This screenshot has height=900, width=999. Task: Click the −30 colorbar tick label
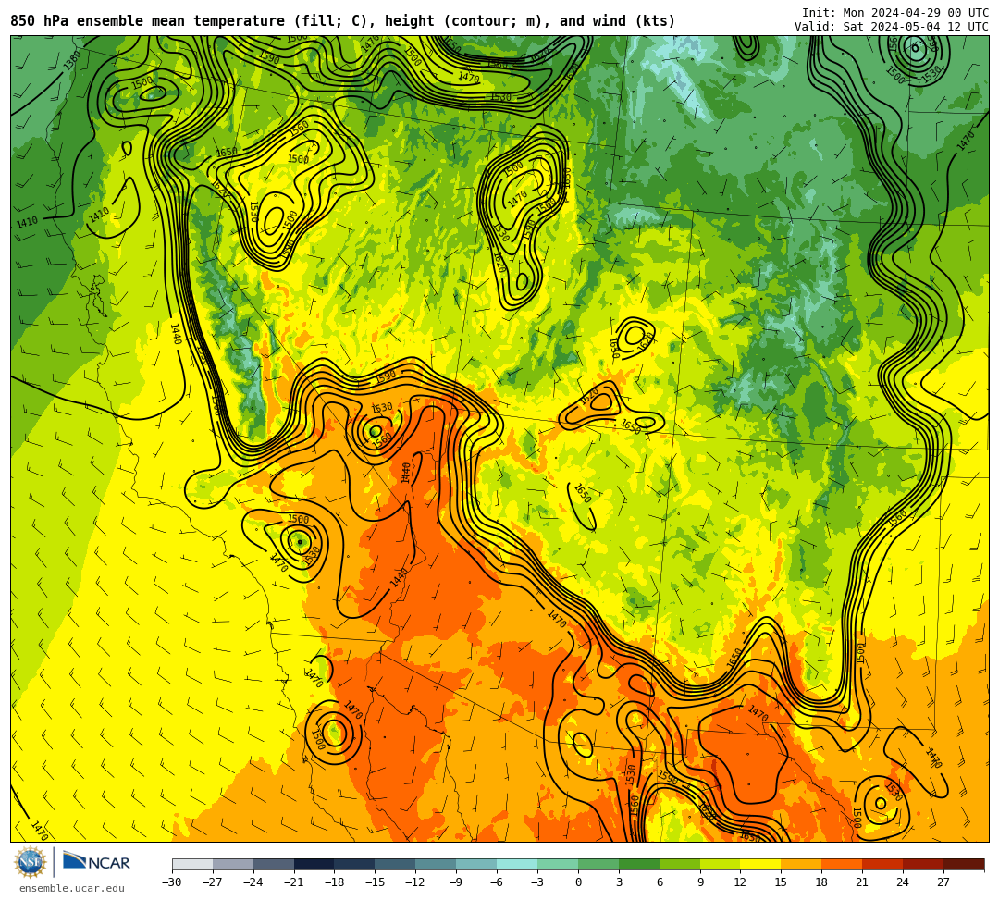pyautogui.click(x=172, y=882)
